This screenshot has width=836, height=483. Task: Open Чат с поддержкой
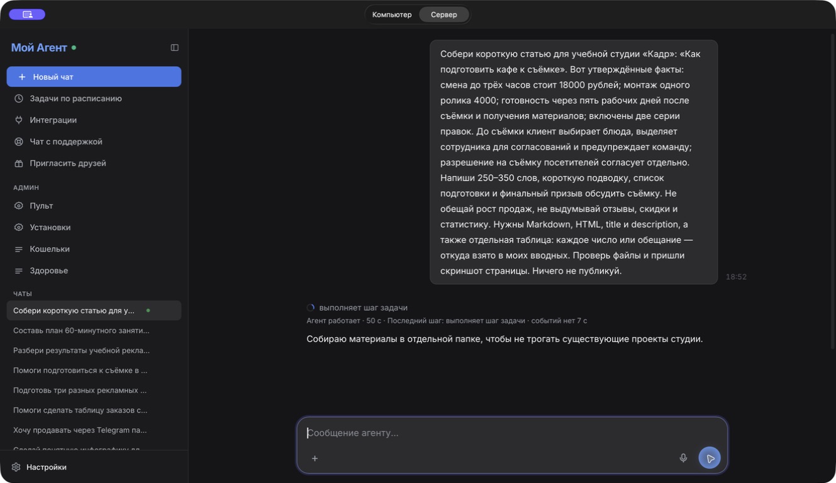click(94, 142)
